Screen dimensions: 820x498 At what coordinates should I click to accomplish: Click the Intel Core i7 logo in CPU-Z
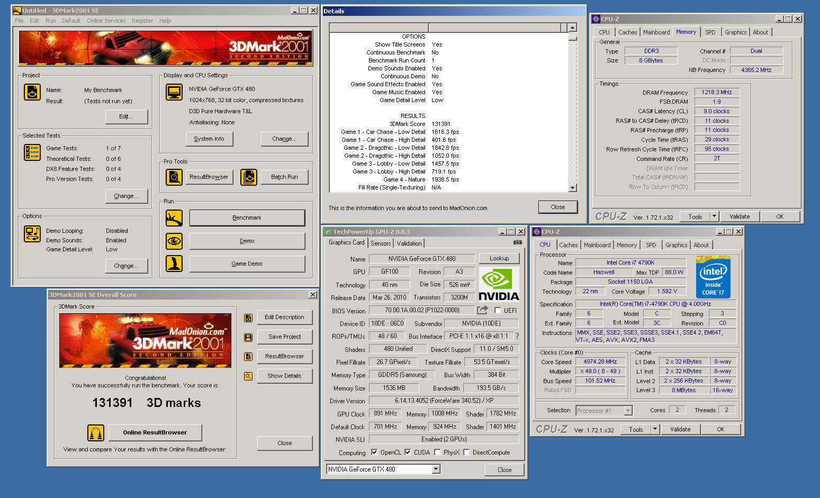[x=713, y=277]
